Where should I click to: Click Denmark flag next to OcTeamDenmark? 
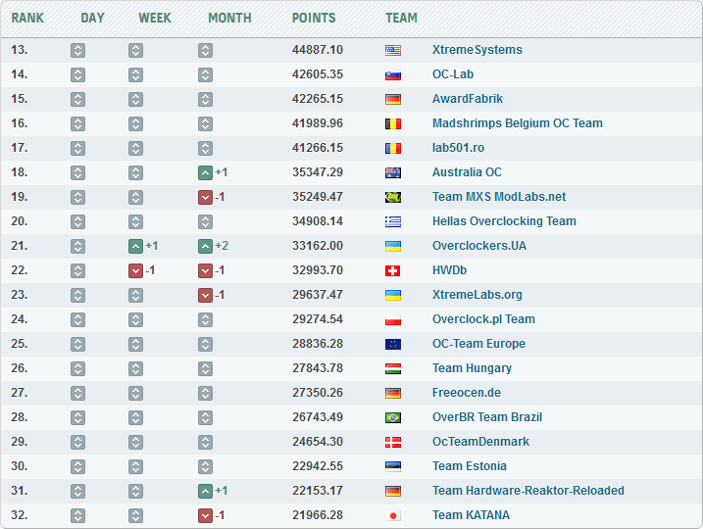(x=393, y=442)
